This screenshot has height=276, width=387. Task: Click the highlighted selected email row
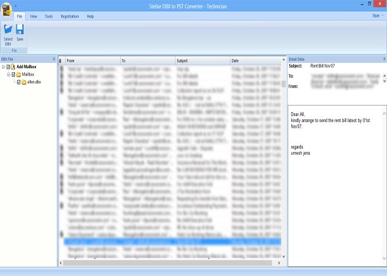[x=173, y=242]
